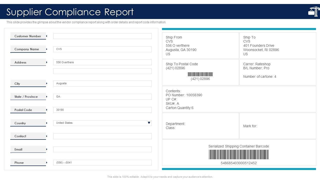320x180 pixels.
Task: Click the Customer Number input field
Action: coord(102,36)
